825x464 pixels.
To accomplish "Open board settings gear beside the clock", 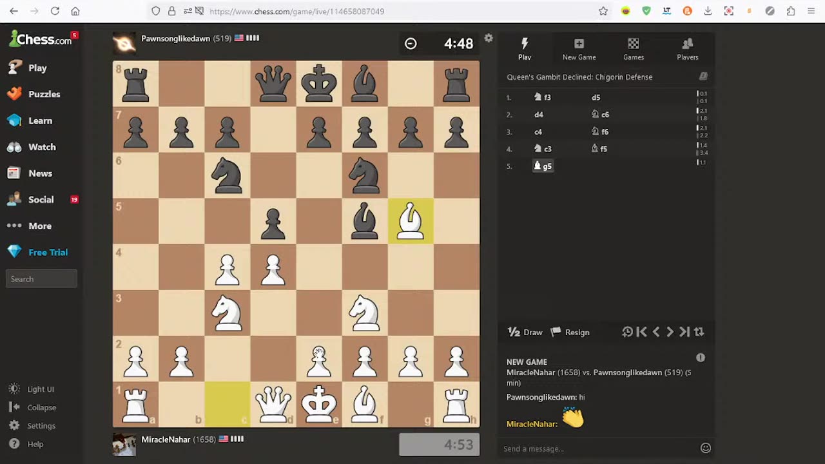I will coord(489,39).
